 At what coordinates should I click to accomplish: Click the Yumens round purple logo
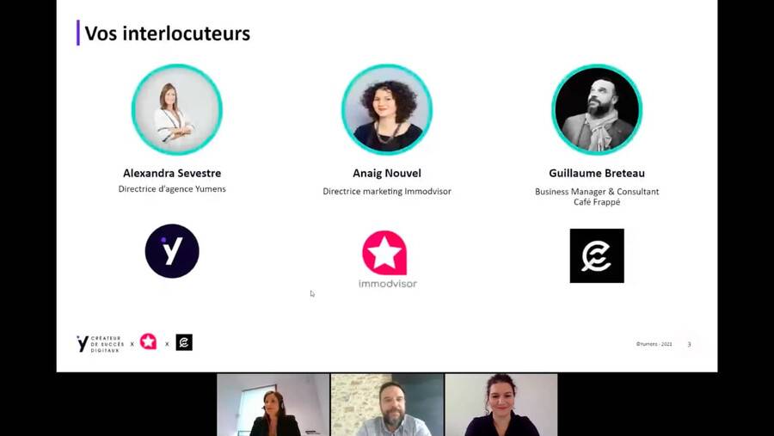(x=172, y=251)
